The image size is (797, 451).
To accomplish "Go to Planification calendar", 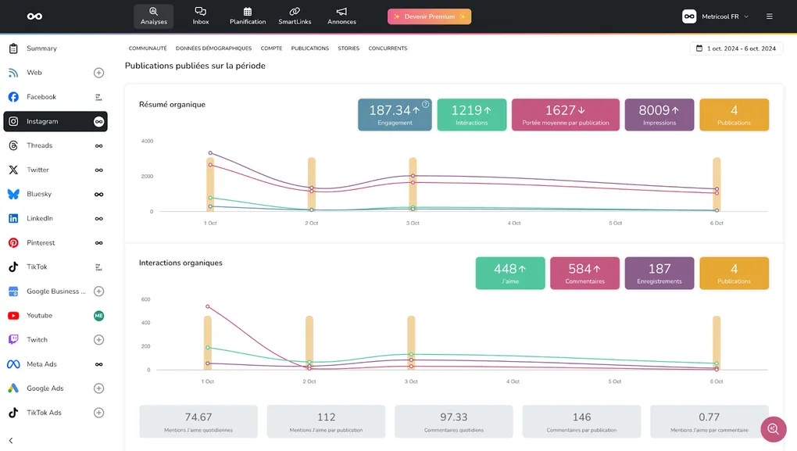I will pos(248,16).
